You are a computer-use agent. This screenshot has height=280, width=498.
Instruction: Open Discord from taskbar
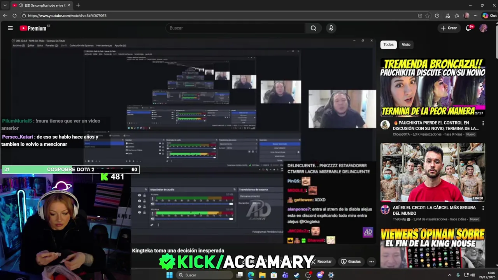coord(320,275)
